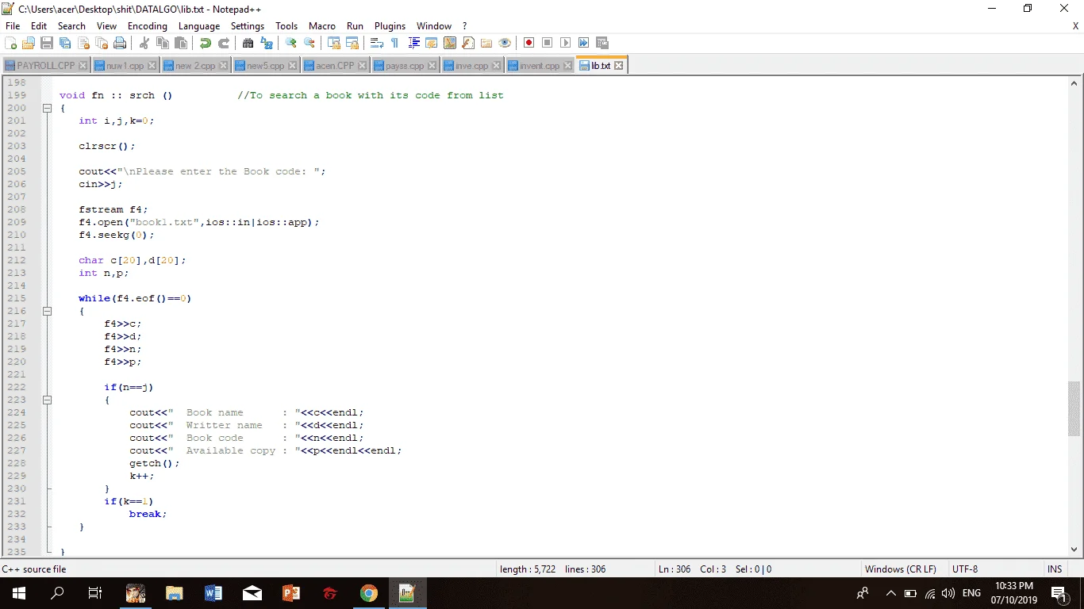
Task: Close the lib.txt tab
Action: click(619, 66)
